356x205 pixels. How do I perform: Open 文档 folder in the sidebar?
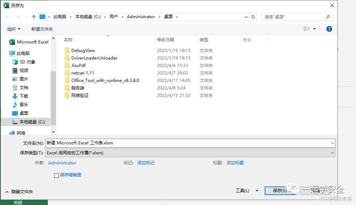point(20,88)
